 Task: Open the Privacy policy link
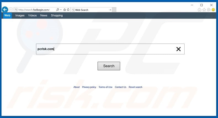[89, 87]
